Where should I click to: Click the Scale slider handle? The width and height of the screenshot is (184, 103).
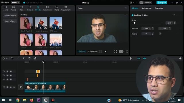[135, 23]
